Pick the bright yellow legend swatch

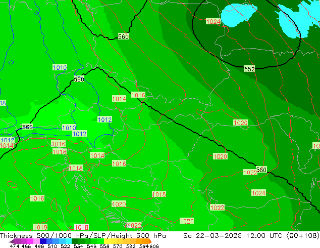coord(107,241)
